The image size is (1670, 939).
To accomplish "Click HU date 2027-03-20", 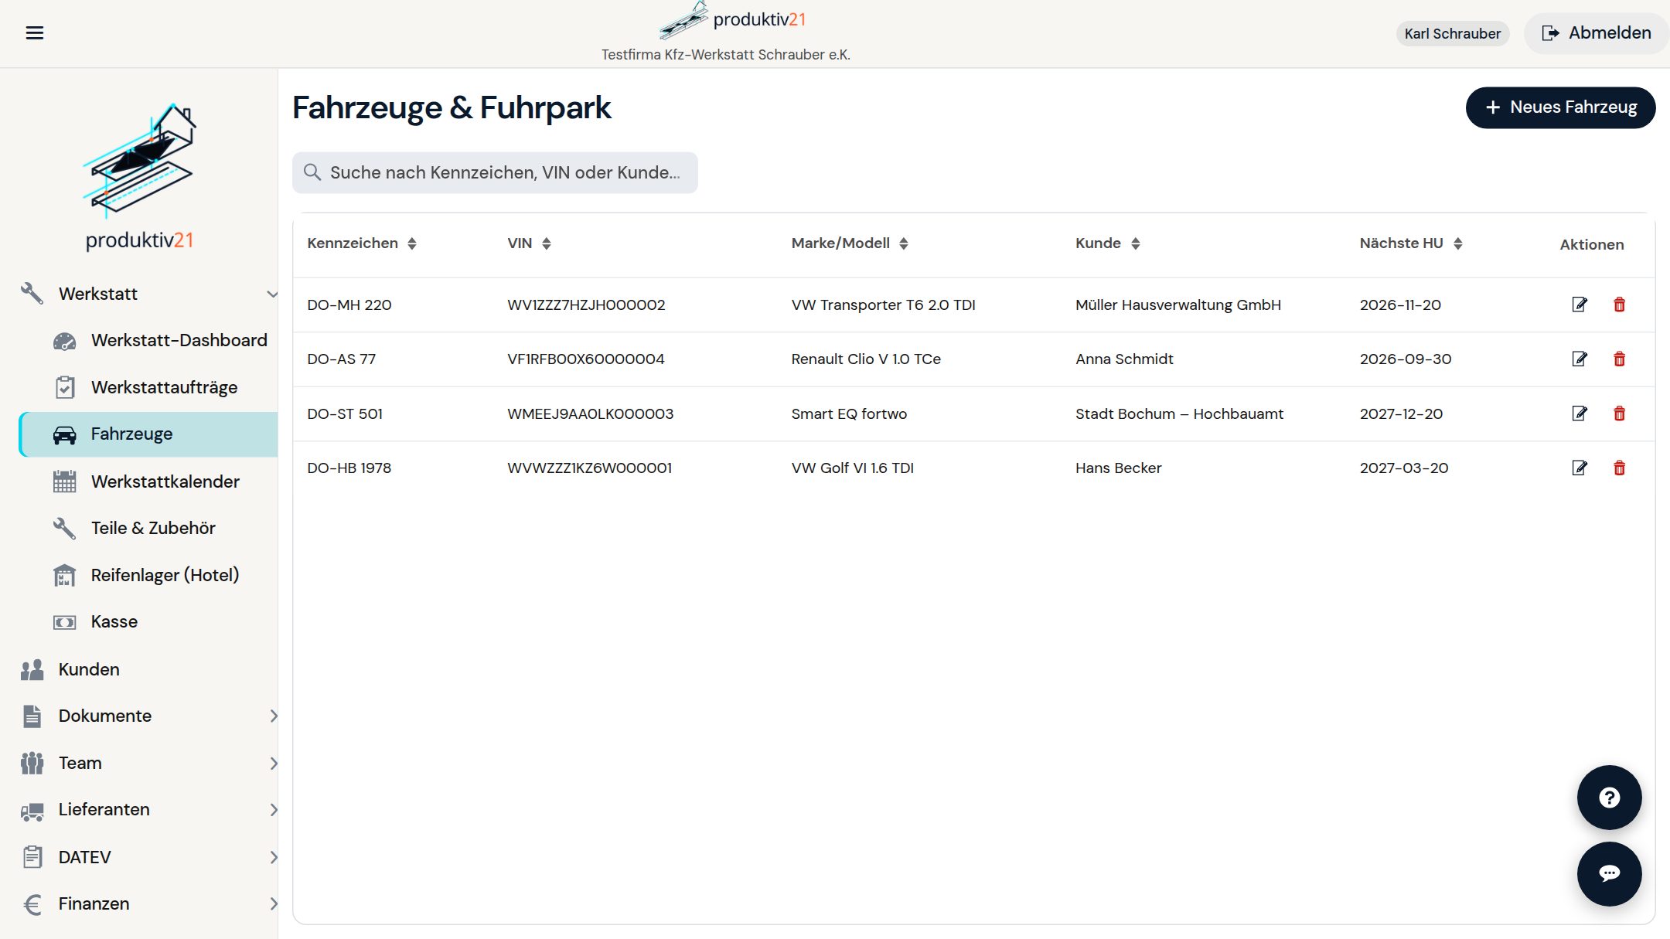I will pyautogui.click(x=1403, y=468).
